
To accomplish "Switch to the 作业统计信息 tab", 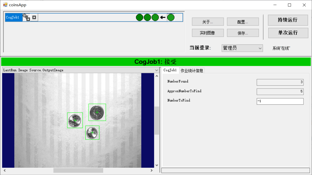I will tap(191, 70).
